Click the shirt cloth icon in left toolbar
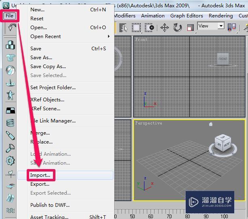This screenshot has width=248, height=219. click(x=11, y=58)
